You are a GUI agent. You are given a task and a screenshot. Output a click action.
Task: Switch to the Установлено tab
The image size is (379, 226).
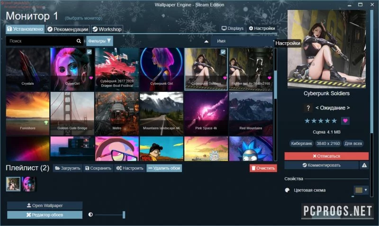[25, 29]
